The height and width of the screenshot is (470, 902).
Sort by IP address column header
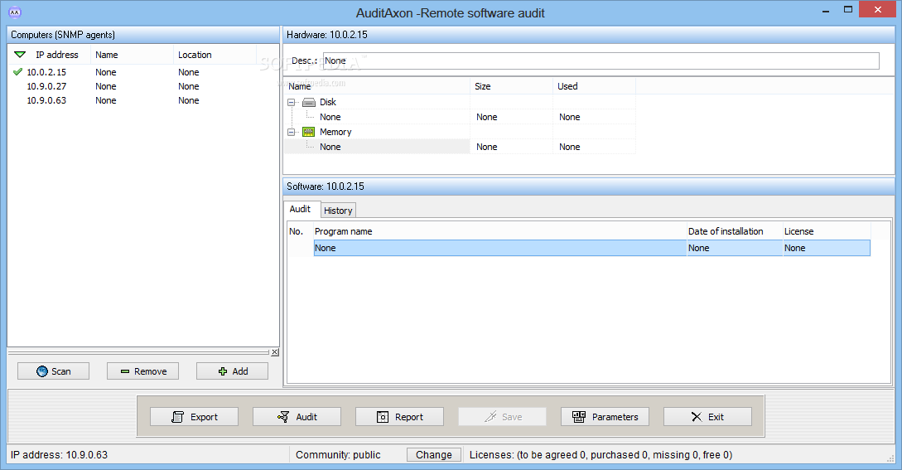click(57, 55)
